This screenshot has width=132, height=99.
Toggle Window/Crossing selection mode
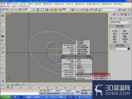(x=47, y=10)
